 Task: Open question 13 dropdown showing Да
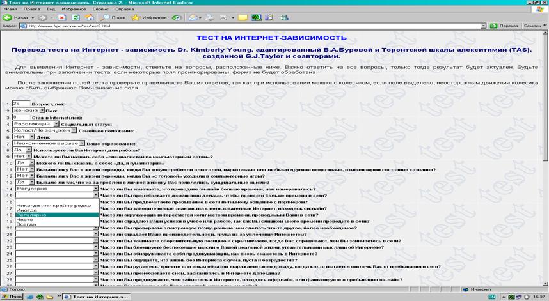click(25, 182)
